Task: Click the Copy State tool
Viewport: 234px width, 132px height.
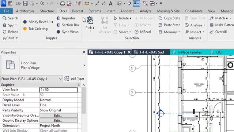Action: 169,18
